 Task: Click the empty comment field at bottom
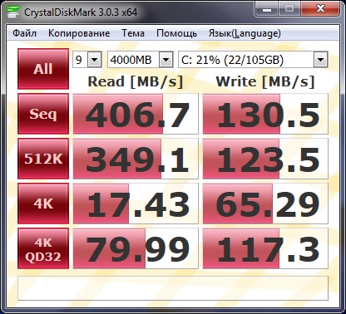point(173,288)
